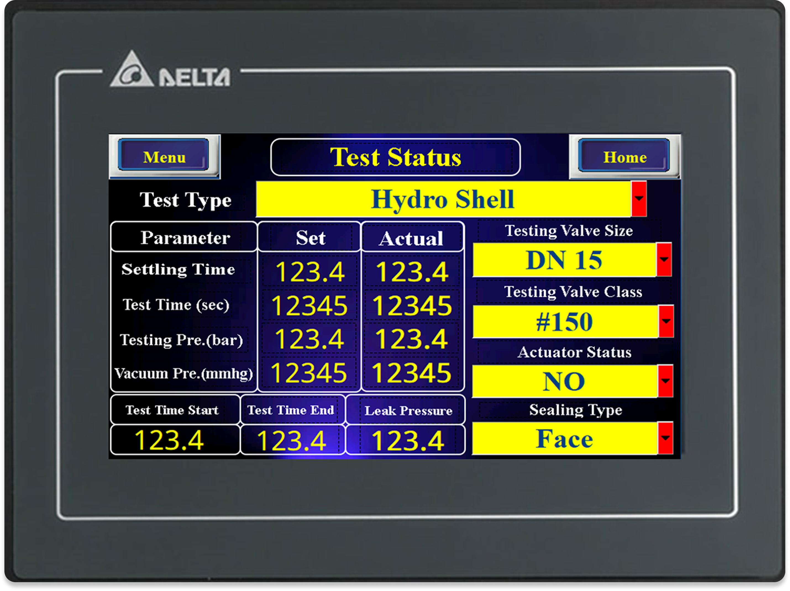
Task: Click the Delta logo on bezel
Action: (170, 71)
